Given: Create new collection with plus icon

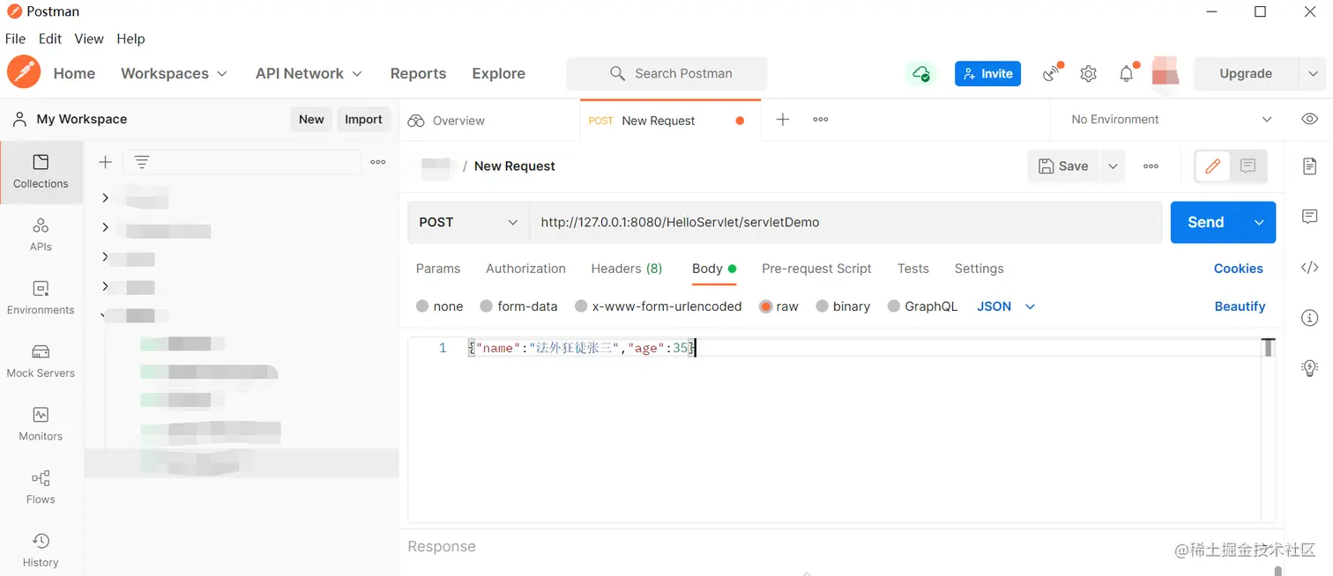Looking at the screenshot, I should tap(105, 162).
